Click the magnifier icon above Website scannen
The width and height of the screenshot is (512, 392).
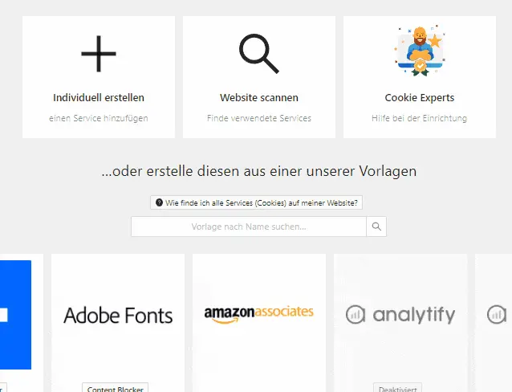click(x=259, y=54)
